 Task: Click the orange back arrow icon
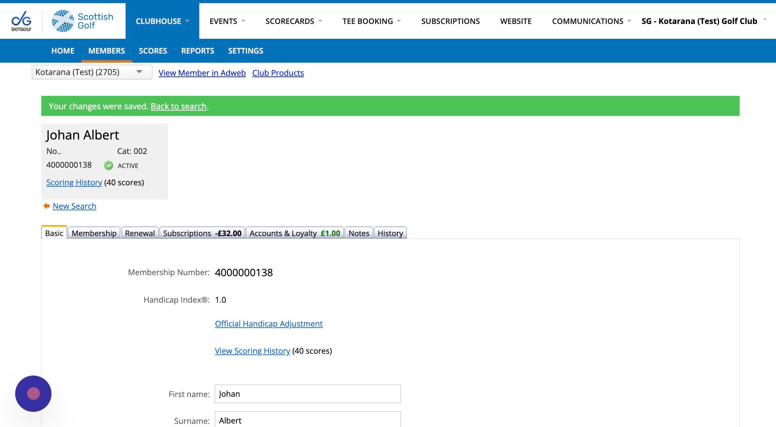pyautogui.click(x=46, y=206)
